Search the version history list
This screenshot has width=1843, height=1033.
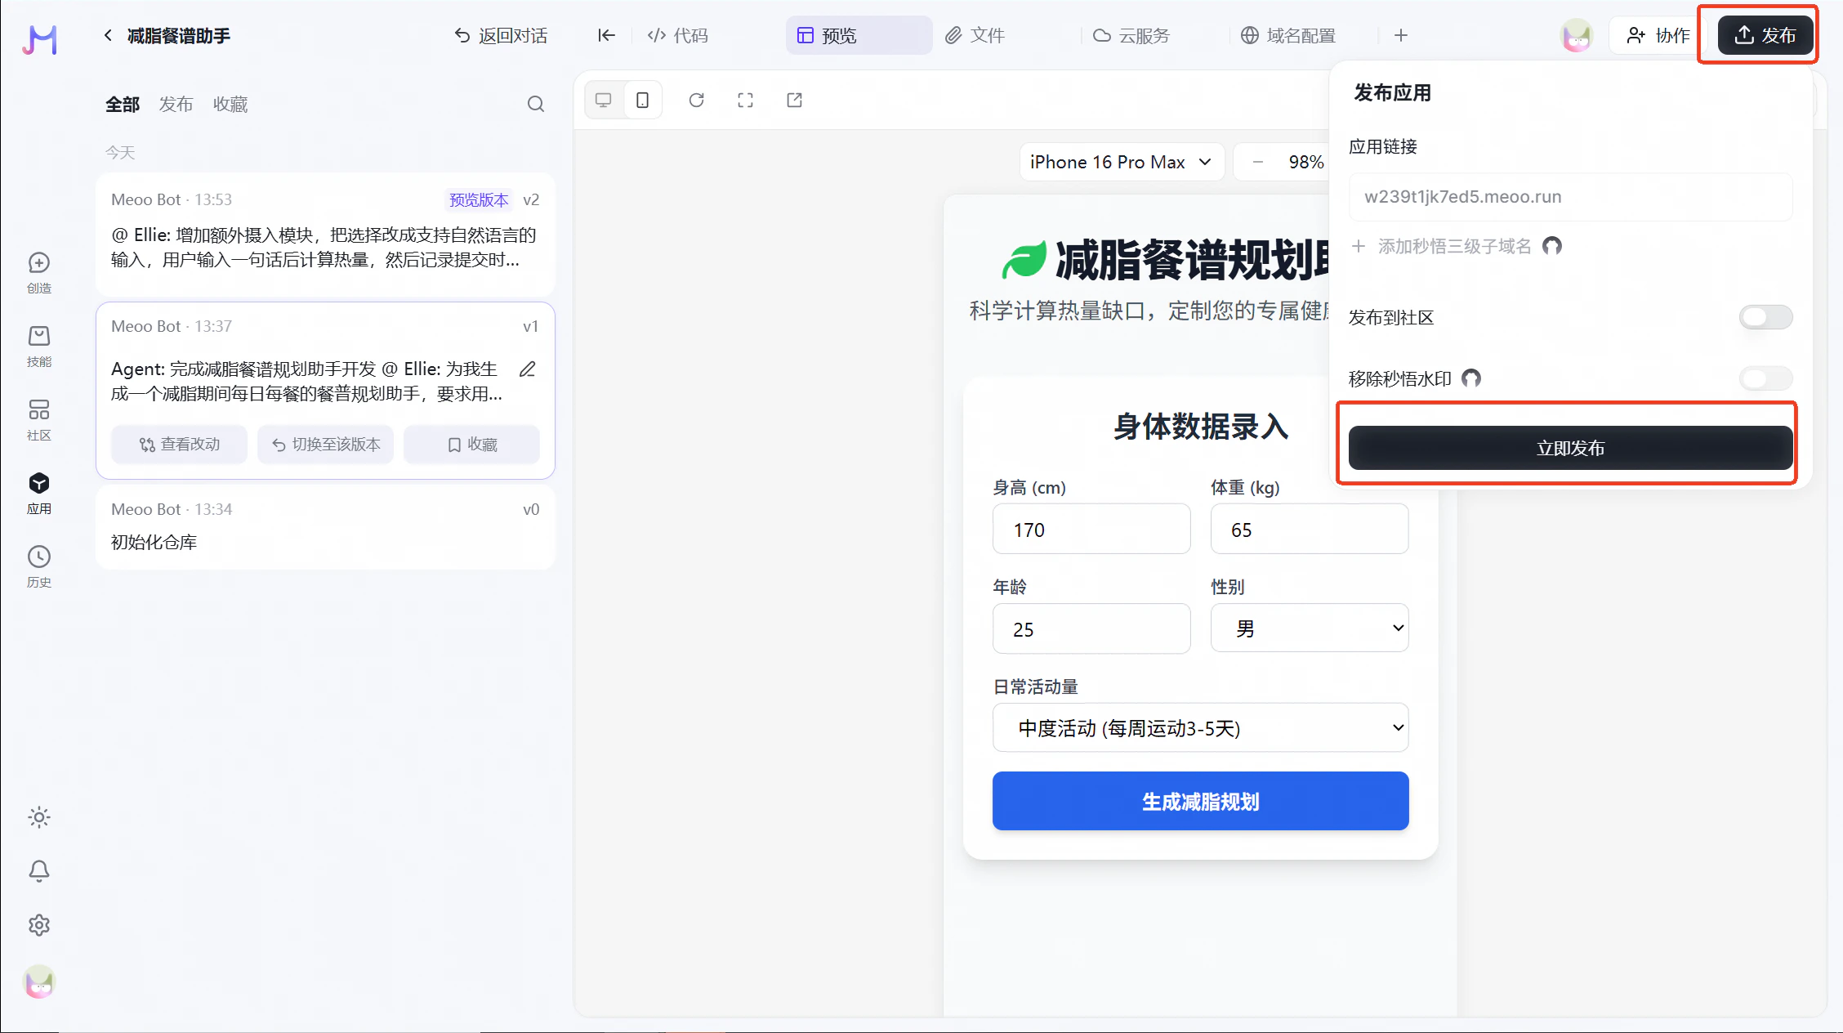[x=536, y=104]
